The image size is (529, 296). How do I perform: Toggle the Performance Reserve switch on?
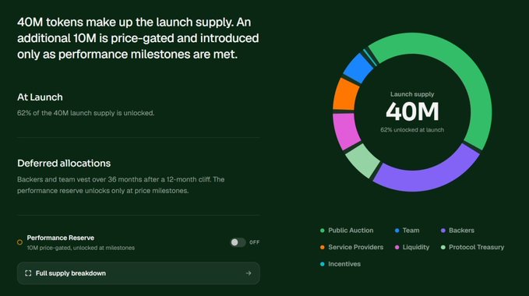click(x=238, y=242)
